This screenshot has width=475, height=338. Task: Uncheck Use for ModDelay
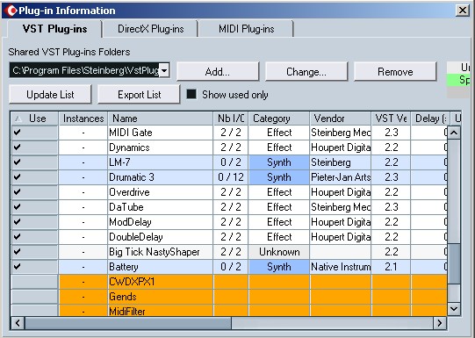[x=18, y=222]
